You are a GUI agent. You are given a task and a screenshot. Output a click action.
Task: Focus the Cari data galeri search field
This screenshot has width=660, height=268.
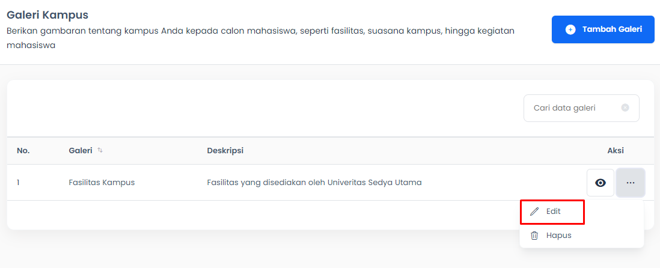[581, 108]
